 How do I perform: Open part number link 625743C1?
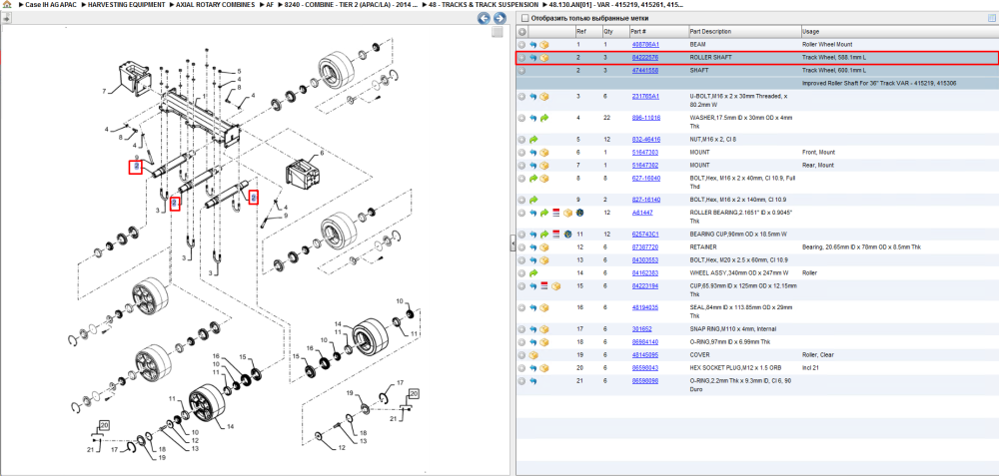645,235
